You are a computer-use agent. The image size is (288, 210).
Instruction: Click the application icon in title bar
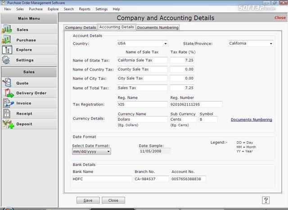3,3
